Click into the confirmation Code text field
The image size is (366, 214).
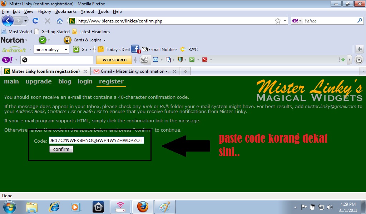tap(97, 141)
